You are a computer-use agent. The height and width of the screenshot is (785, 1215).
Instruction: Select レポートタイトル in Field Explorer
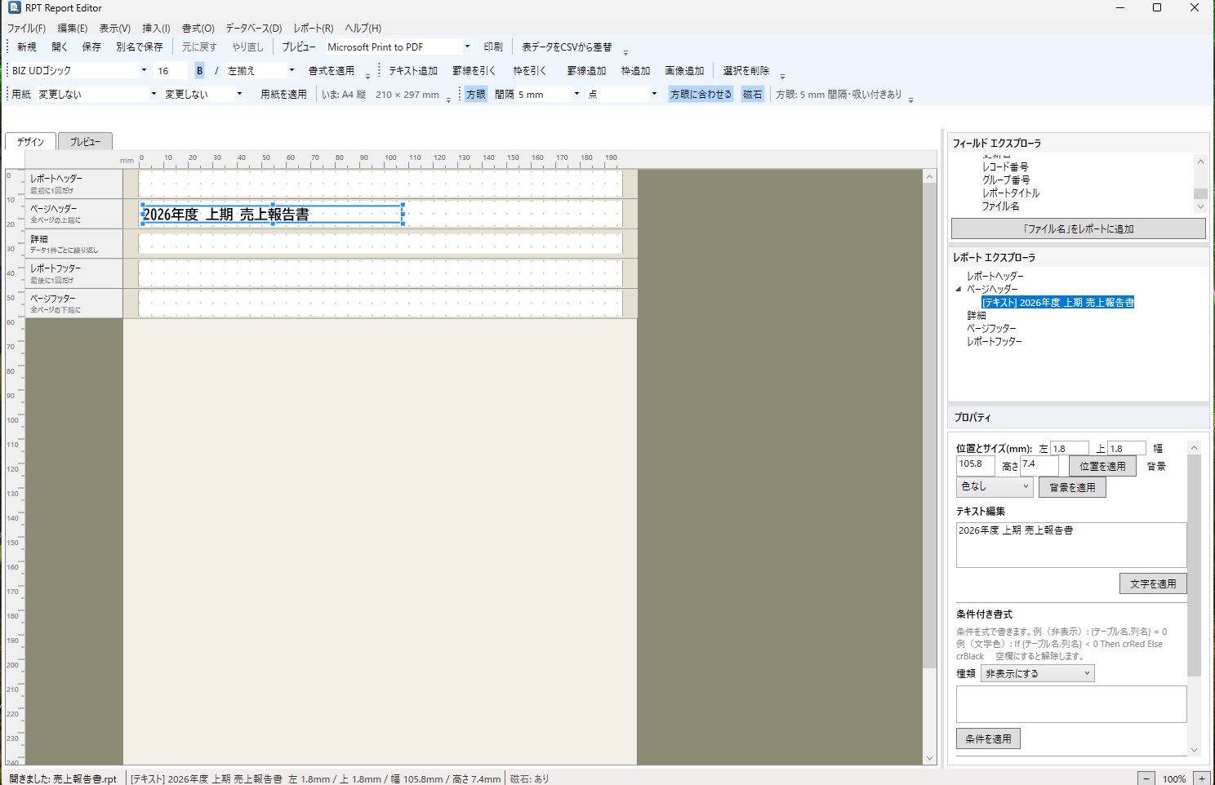pos(1011,193)
